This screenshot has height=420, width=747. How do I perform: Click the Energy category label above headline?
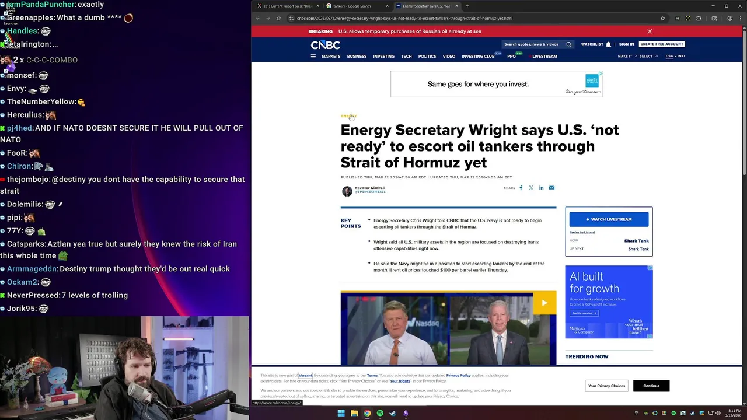[348, 116]
